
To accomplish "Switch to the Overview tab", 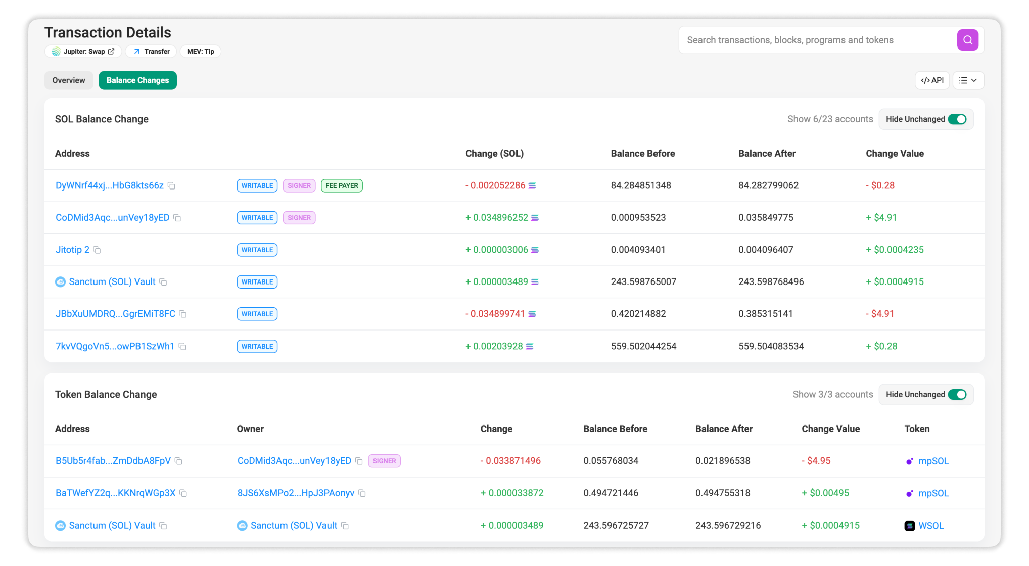I will 68,80.
